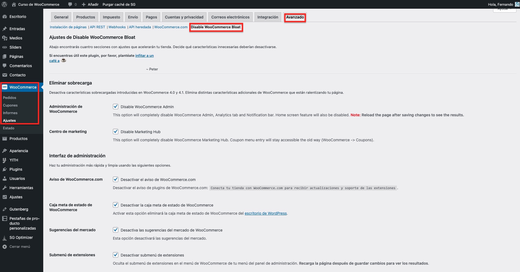Click the user avatar next to Hola, Fernando
520x272 pixels.
click(517, 4)
